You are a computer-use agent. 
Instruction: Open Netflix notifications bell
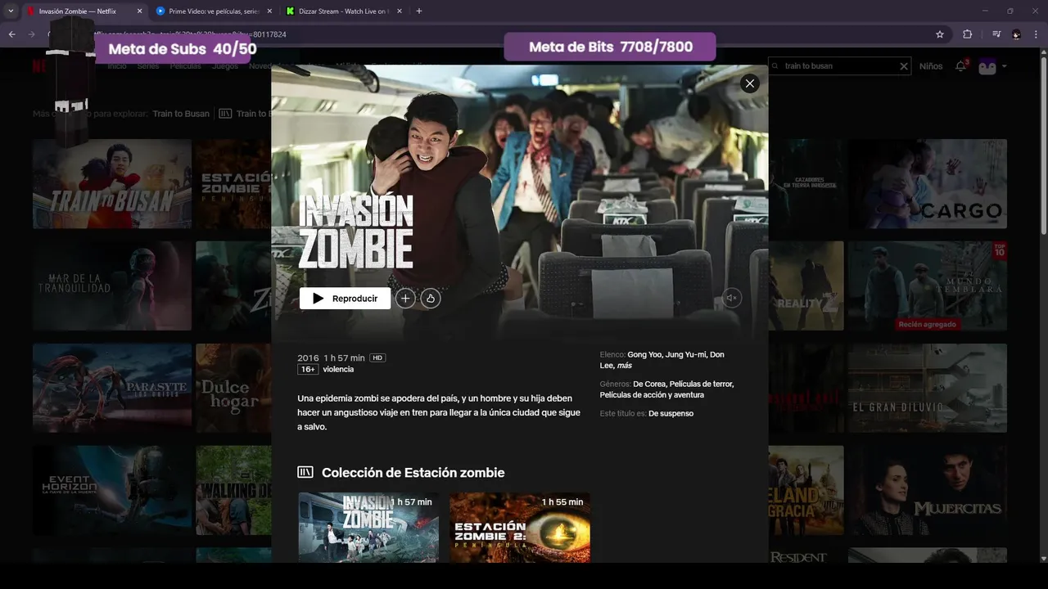(961, 66)
